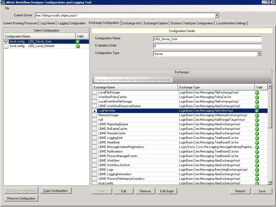This screenshot has width=276, height=207.
Task: Select row header box for WorkflowPolicyCache-
Action: pyautogui.click(x=95, y=97)
